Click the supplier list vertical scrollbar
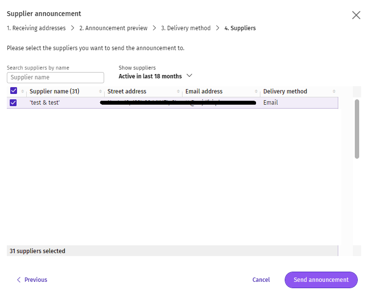366x295 pixels. pyautogui.click(x=357, y=129)
